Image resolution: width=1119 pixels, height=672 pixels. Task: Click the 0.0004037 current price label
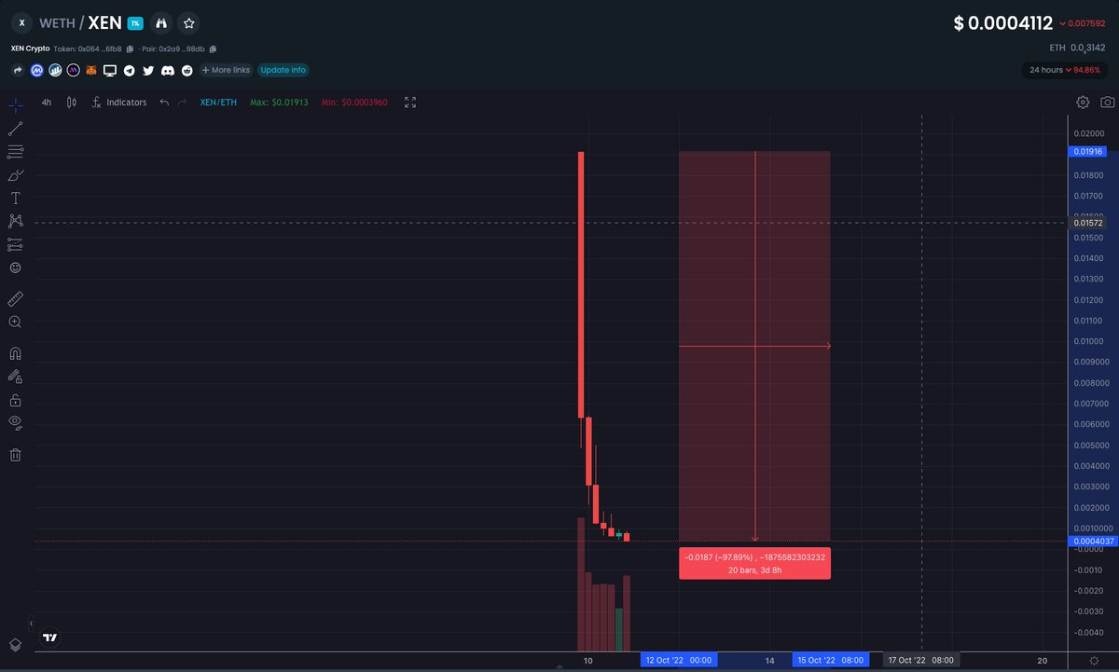pyautogui.click(x=1092, y=541)
